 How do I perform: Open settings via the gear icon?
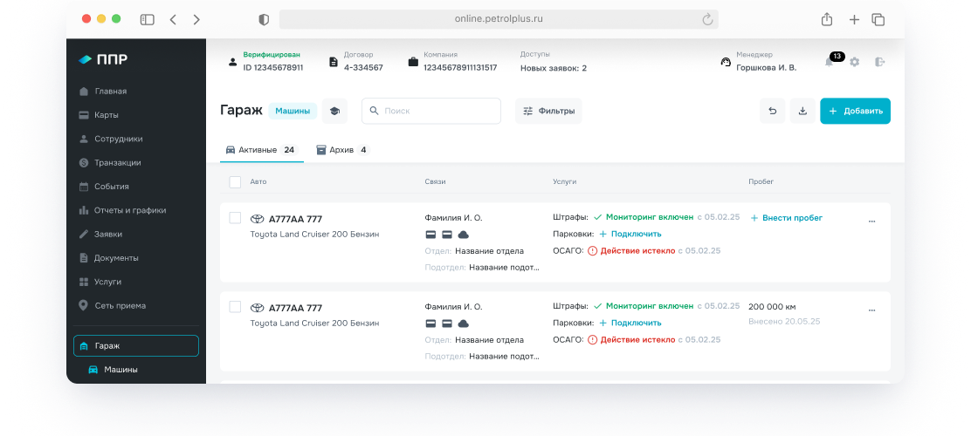(855, 62)
